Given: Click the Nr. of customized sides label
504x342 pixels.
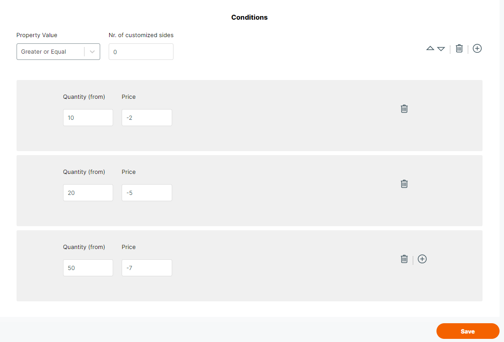Looking at the screenshot, I should pyautogui.click(x=141, y=35).
